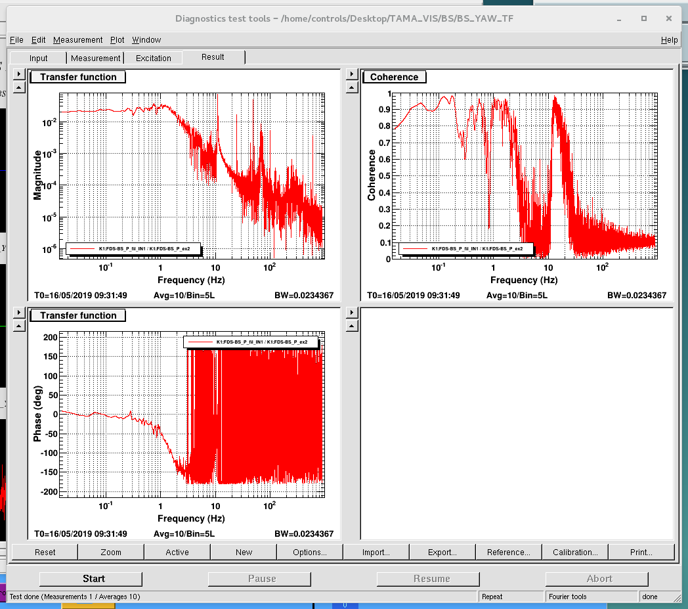The height and width of the screenshot is (609, 688).
Task: Toggle the Active button
Action: coord(177,553)
